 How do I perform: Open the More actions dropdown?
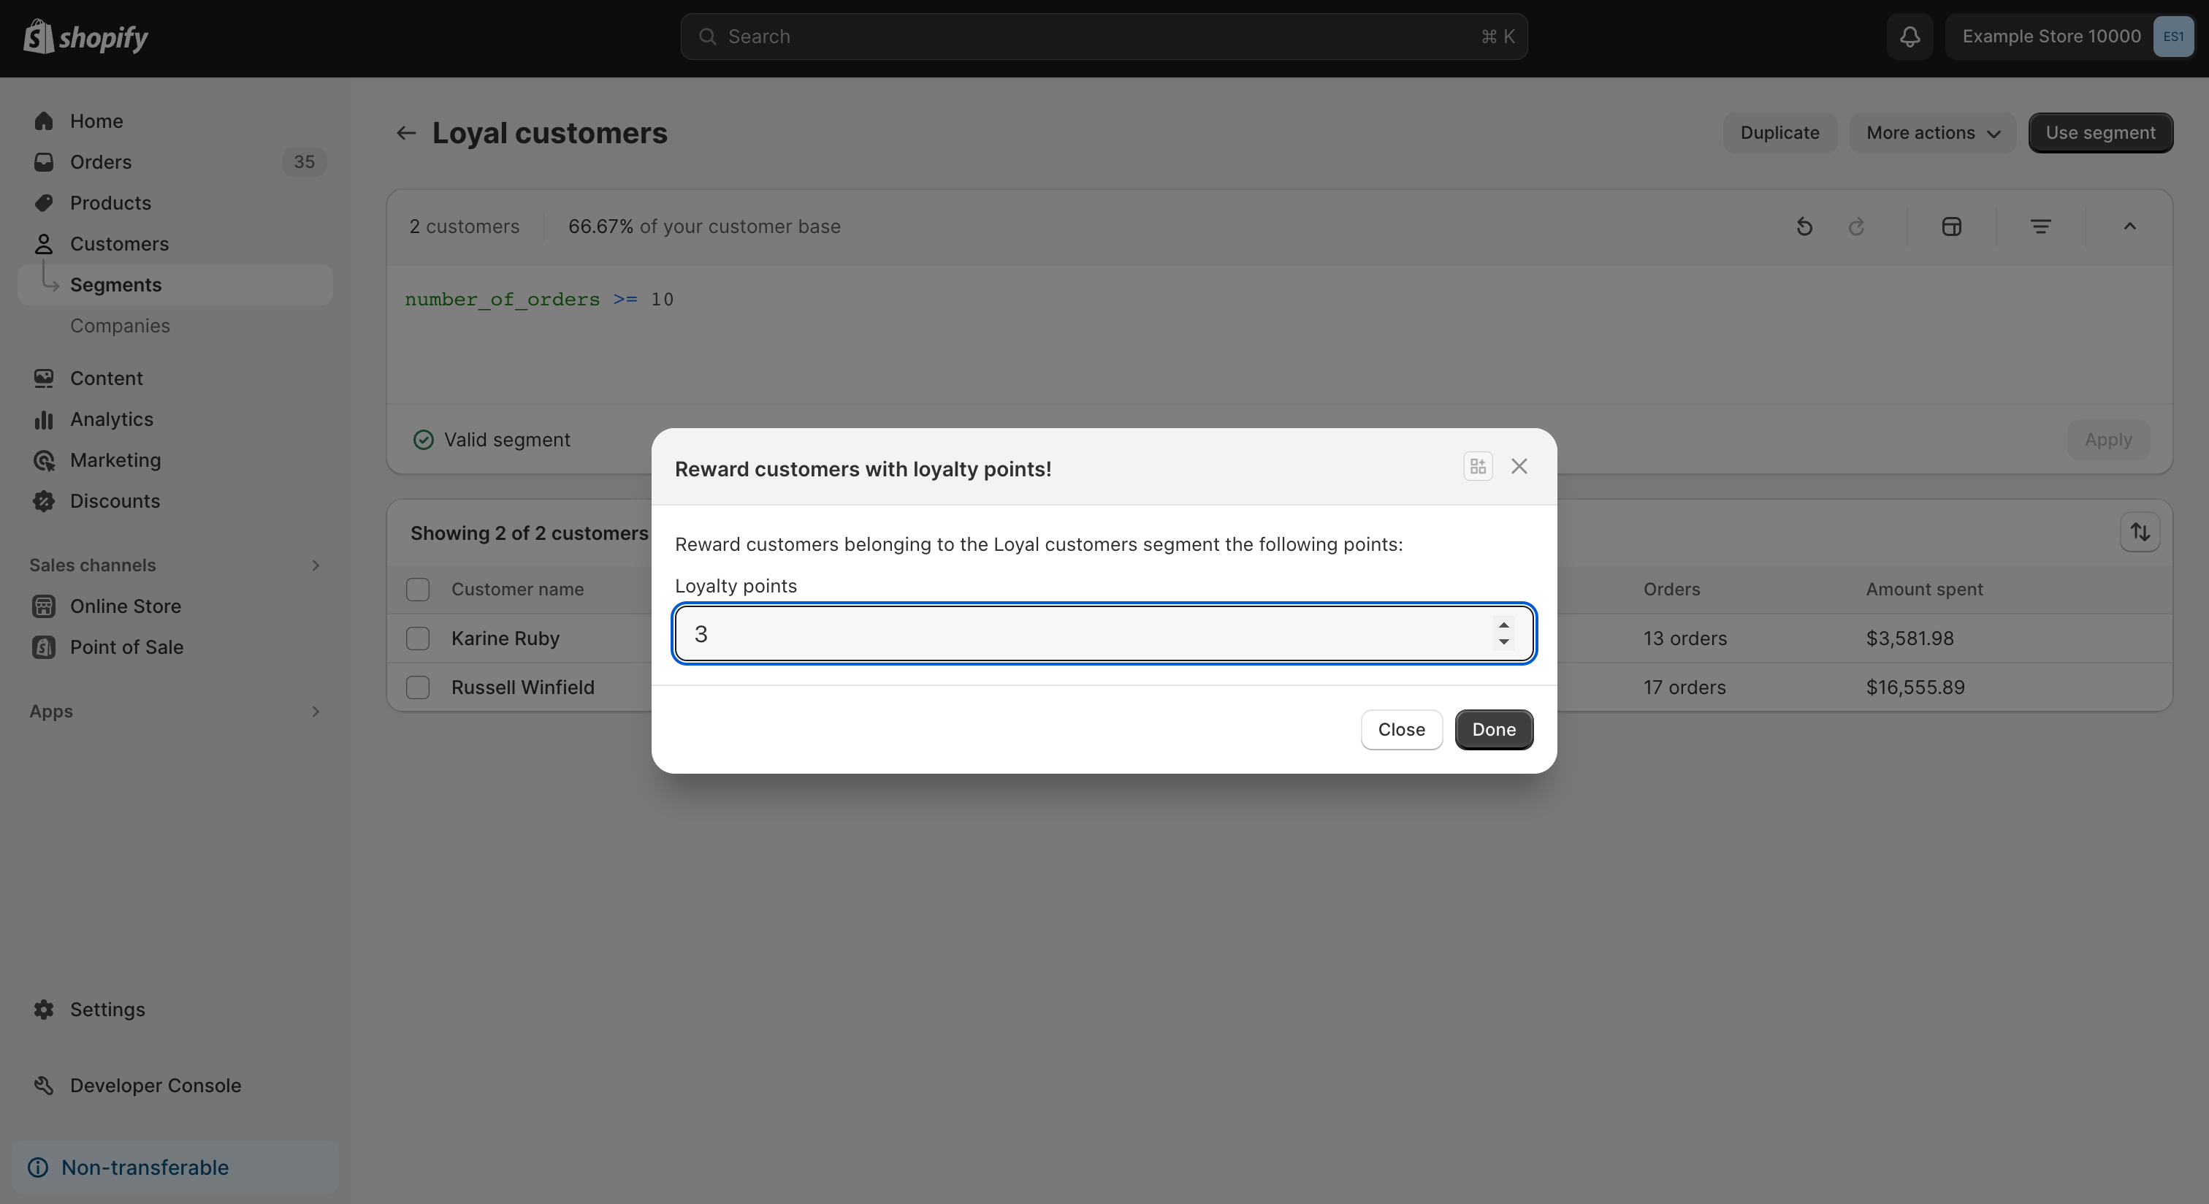[x=1933, y=133]
